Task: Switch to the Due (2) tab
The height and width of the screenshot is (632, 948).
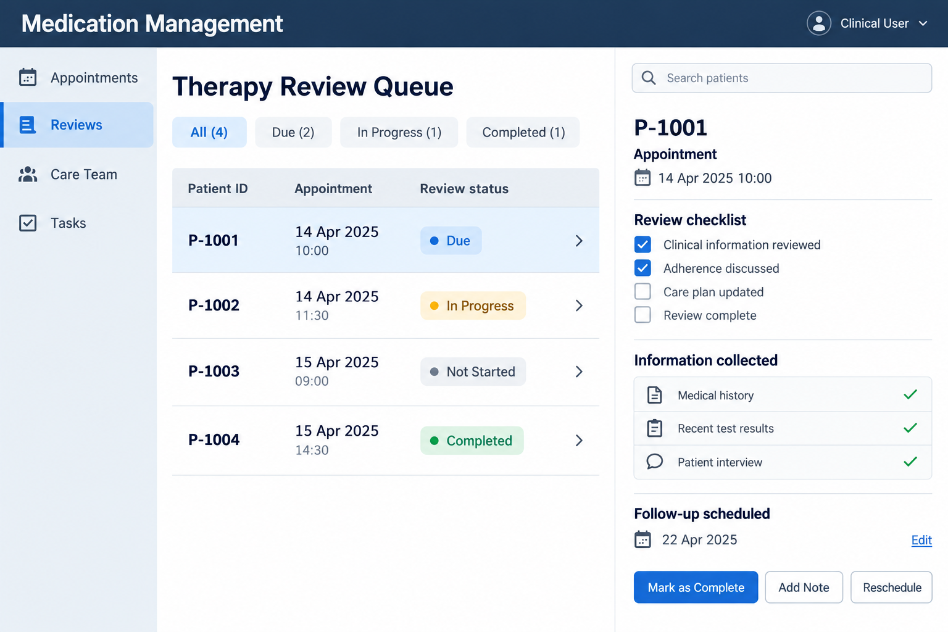Action: [293, 132]
